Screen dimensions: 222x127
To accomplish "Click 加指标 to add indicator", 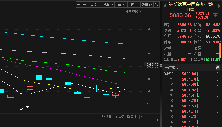I will (x=119, y=117).
